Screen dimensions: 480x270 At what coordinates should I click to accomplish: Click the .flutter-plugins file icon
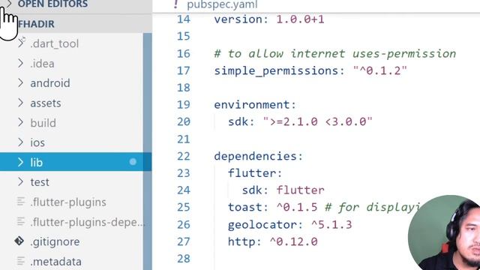21,202
